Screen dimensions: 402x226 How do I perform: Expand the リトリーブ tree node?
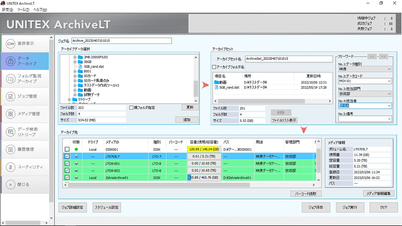pyautogui.click(x=69, y=99)
